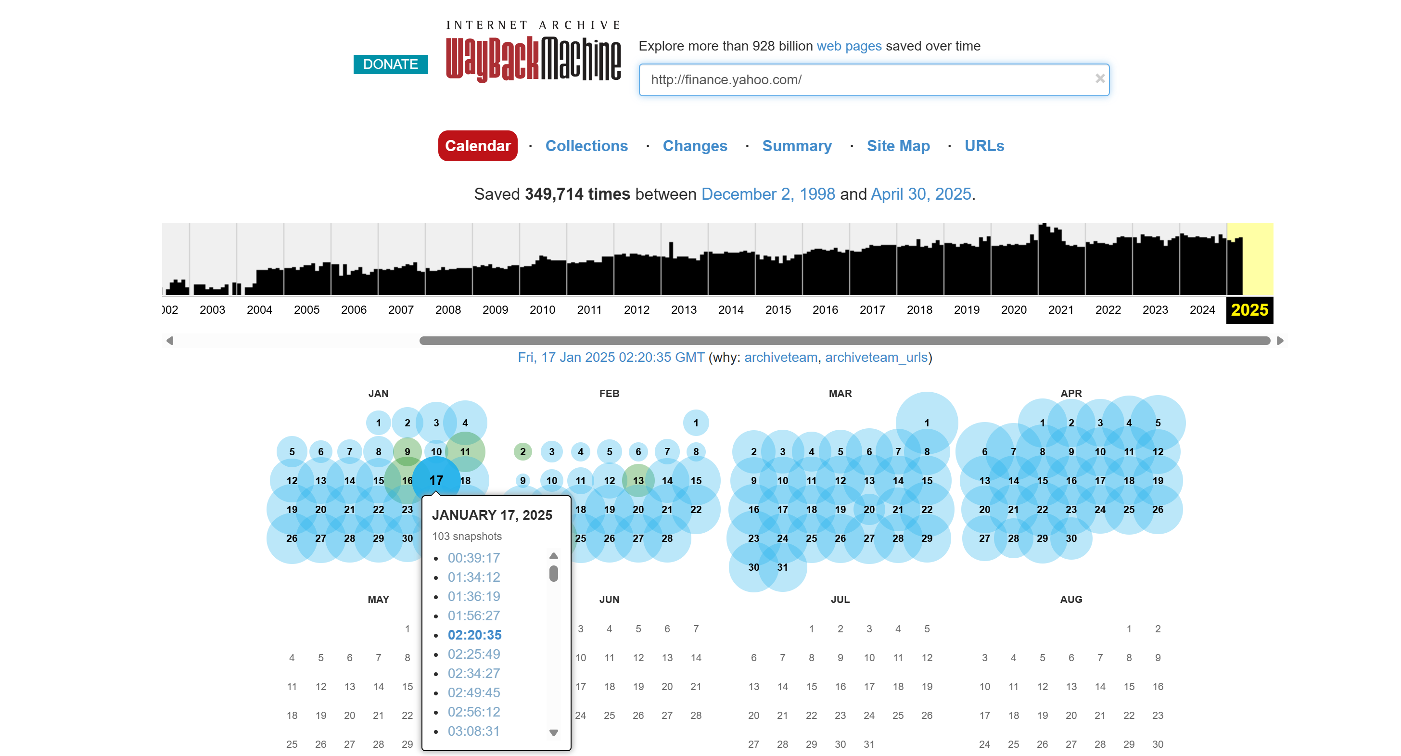Click the DONATE button

[x=390, y=64]
